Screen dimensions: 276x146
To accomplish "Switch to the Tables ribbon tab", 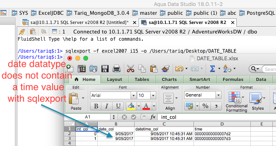I will 142,79.
